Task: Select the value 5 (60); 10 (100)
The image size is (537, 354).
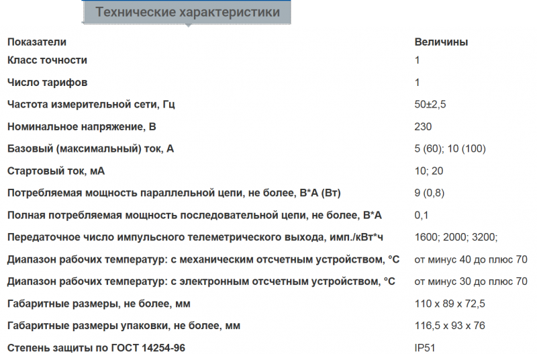Action: pos(450,148)
